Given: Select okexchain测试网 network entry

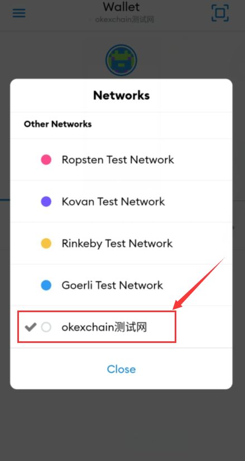Looking at the screenshot, I should click(121, 327).
